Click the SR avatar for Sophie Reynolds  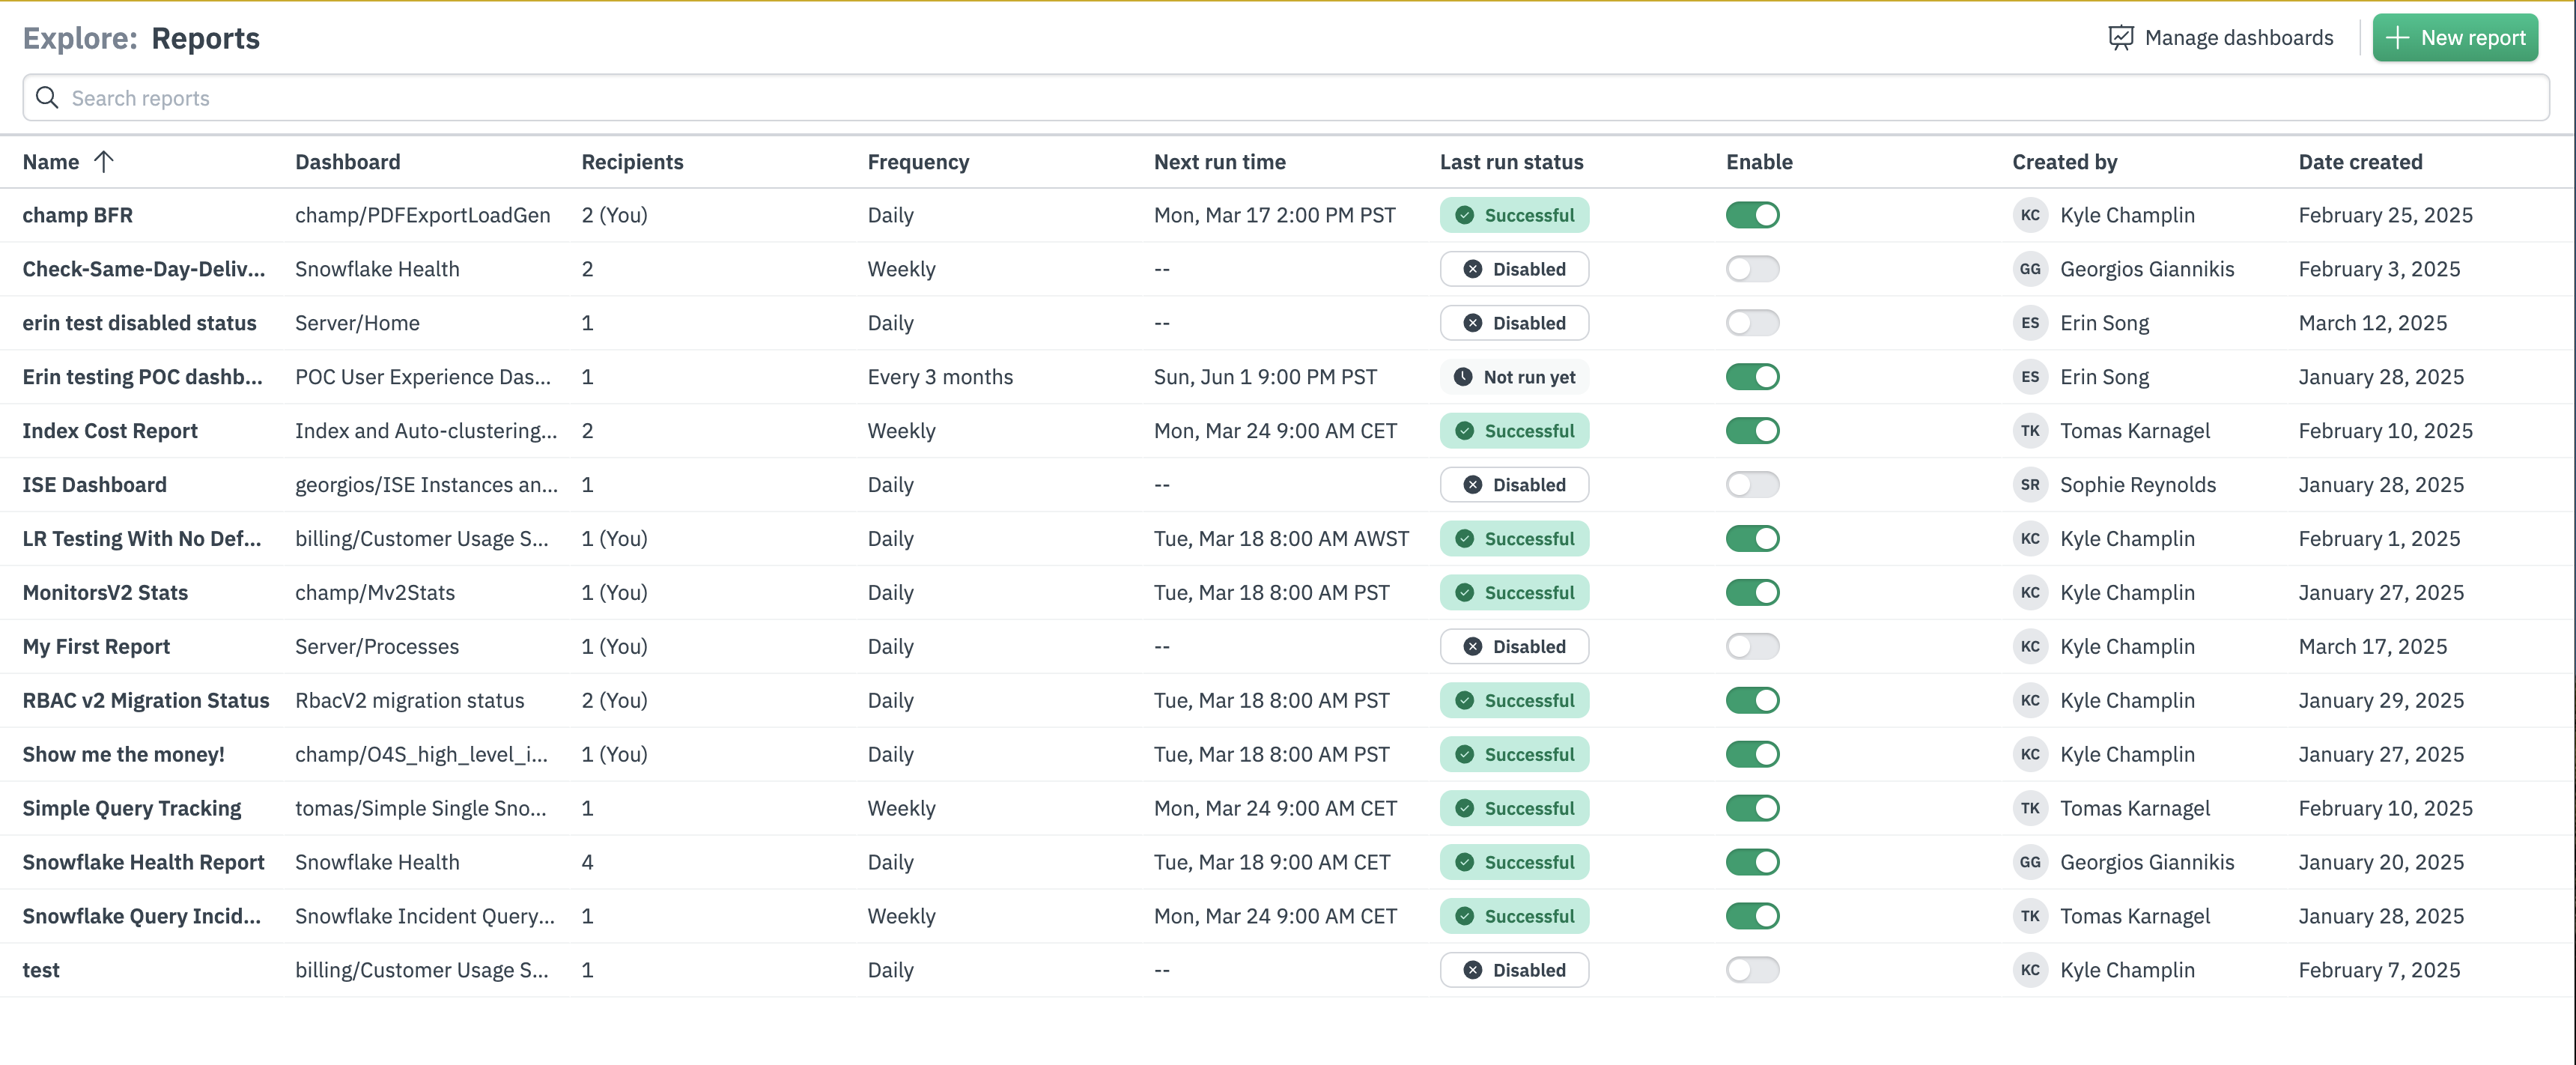pos(2029,485)
